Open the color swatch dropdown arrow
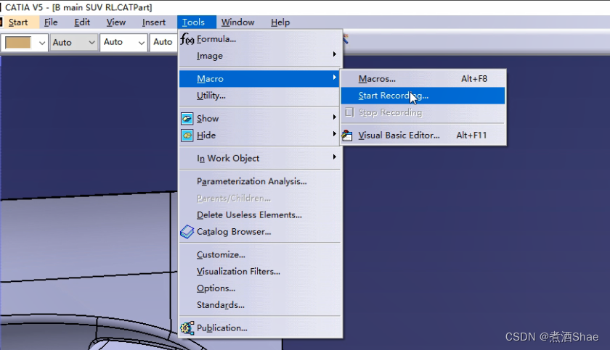The height and width of the screenshot is (350, 610). (x=42, y=43)
